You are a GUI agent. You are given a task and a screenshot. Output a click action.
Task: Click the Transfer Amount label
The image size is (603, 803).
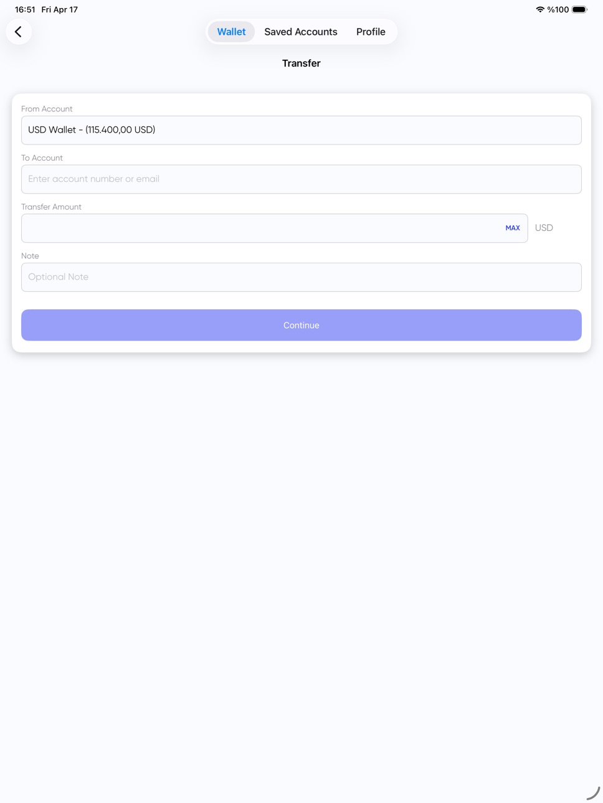click(51, 207)
